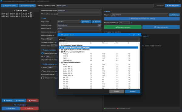The image size is (182, 112).
Task: Click the folder icon of Гидравлические молоты group
Action: [62, 63]
